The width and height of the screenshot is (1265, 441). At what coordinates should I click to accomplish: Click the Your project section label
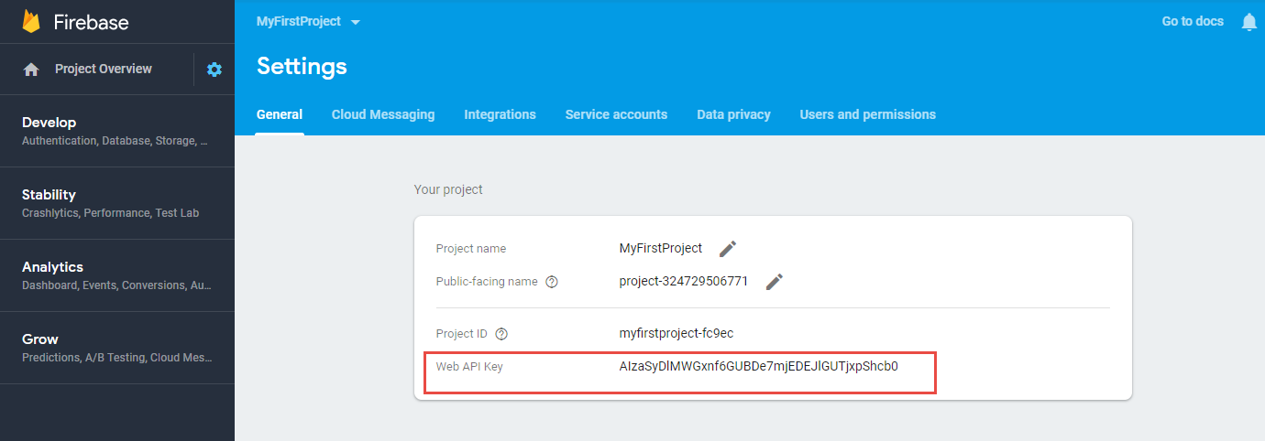tap(448, 189)
